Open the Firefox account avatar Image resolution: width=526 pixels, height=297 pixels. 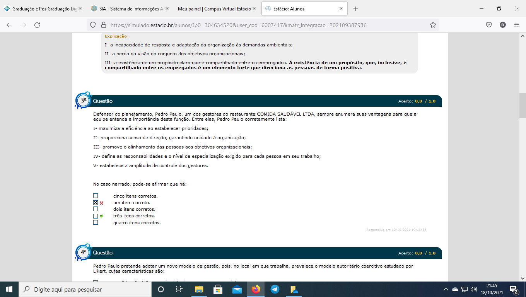[x=503, y=25]
